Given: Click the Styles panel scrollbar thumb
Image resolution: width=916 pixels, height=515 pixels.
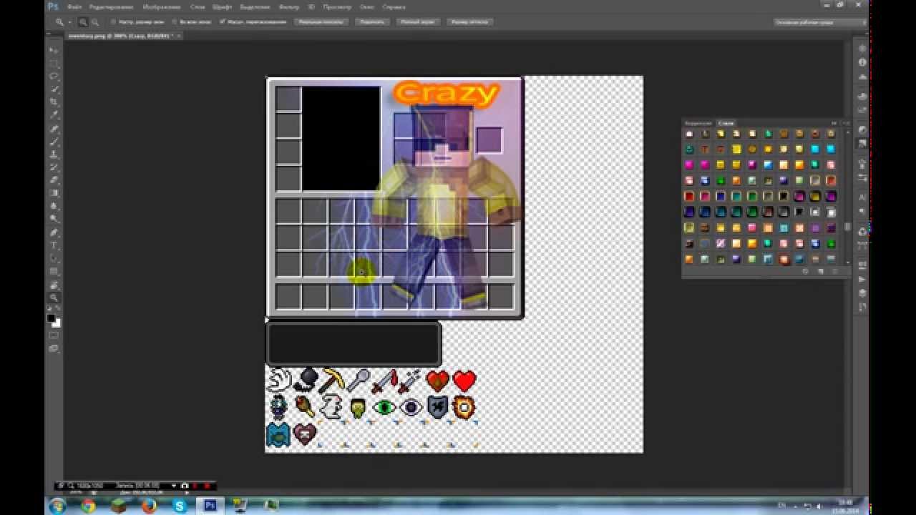Looking at the screenshot, I should [847, 227].
